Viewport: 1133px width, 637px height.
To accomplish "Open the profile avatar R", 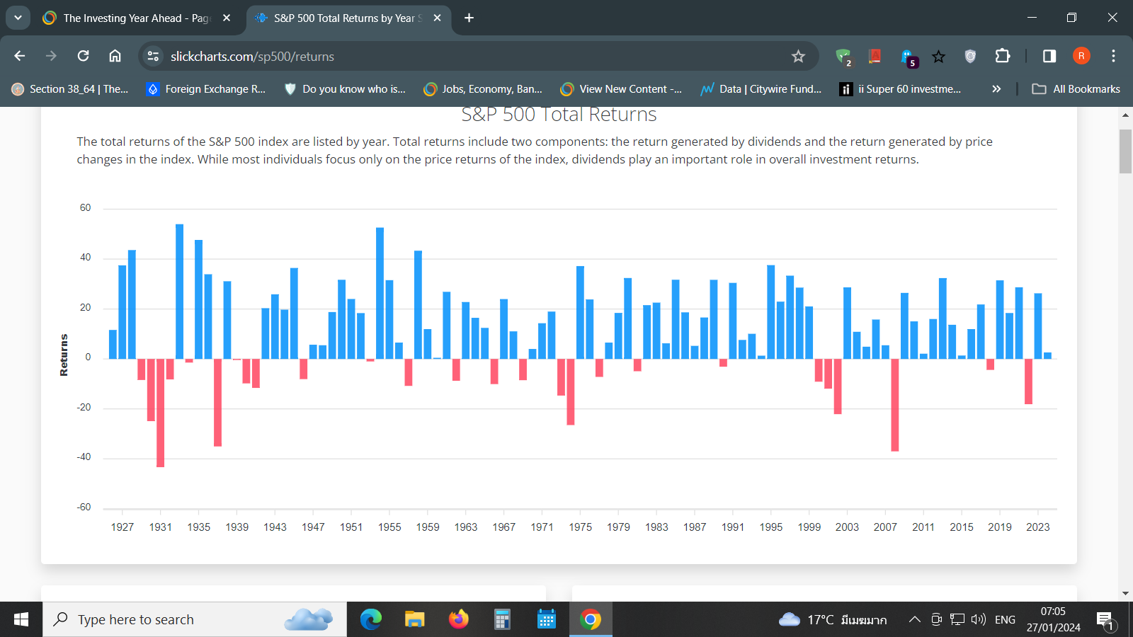I will click(1081, 56).
